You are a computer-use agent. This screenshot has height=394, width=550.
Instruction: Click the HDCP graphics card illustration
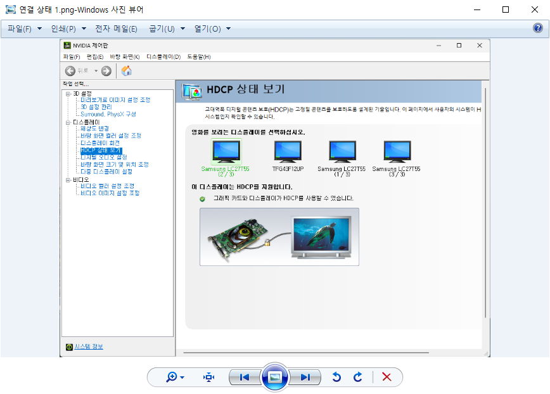tap(279, 237)
